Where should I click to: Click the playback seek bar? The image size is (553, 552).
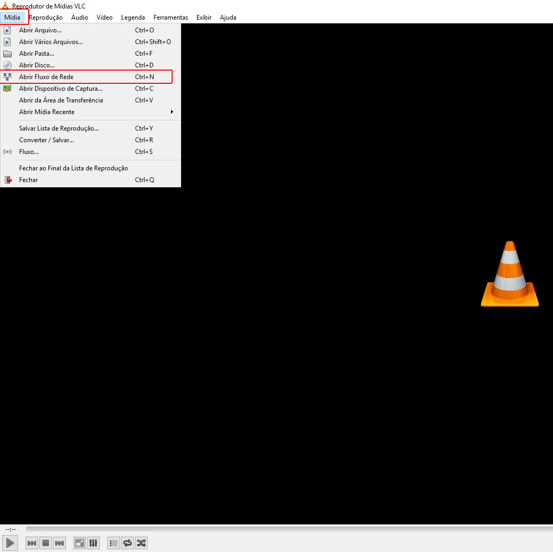(289, 529)
